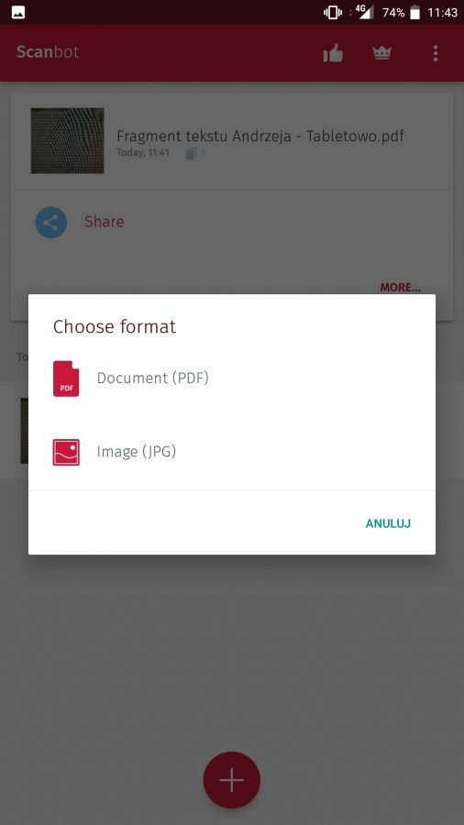Cancel the dialog with ANULUJ
The image size is (464, 825).
point(388,523)
